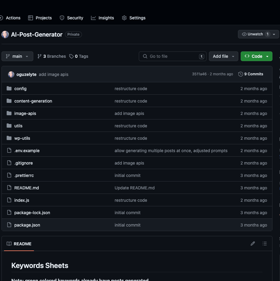280x281 pixels.
Task: Open the Update README.md commit message
Action: tap(135, 188)
